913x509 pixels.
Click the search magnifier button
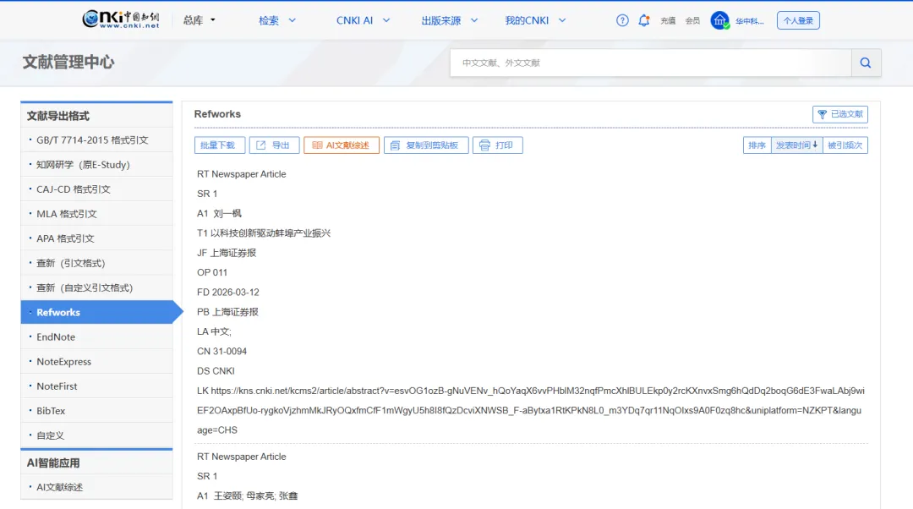tap(866, 63)
